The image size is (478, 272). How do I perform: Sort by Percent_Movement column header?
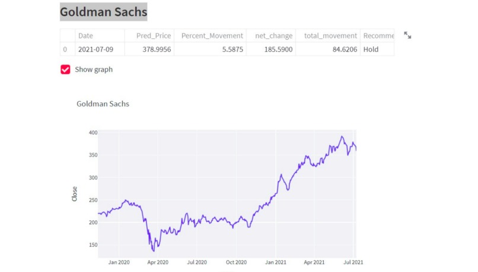click(211, 35)
